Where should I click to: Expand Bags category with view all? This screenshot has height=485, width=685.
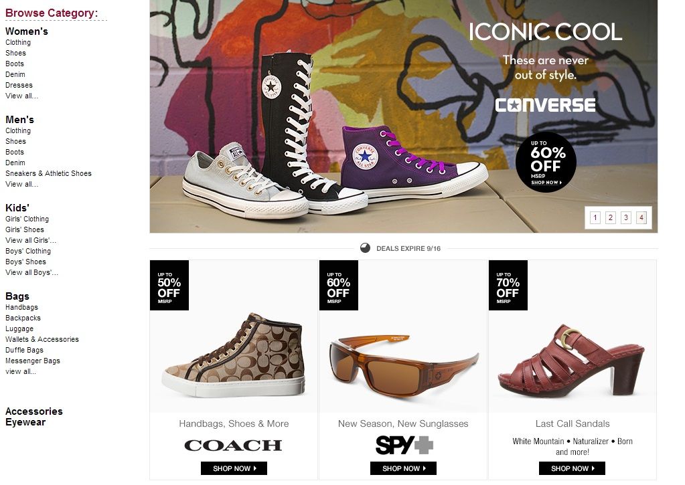pyautogui.click(x=21, y=371)
